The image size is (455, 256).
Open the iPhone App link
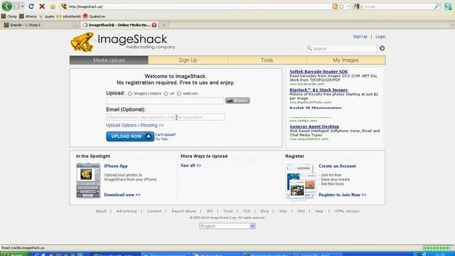point(116,166)
